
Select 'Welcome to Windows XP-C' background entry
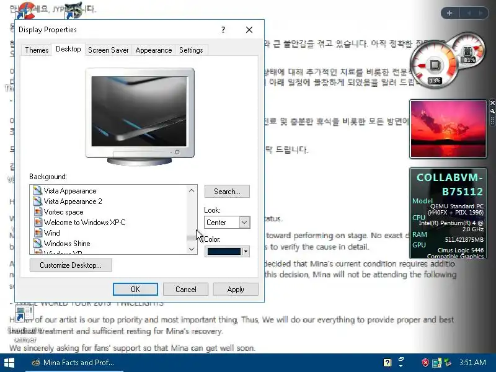(x=84, y=223)
